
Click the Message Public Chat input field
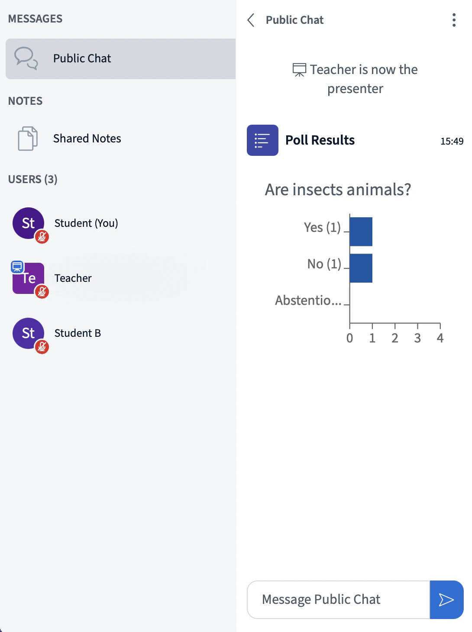click(338, 600)
